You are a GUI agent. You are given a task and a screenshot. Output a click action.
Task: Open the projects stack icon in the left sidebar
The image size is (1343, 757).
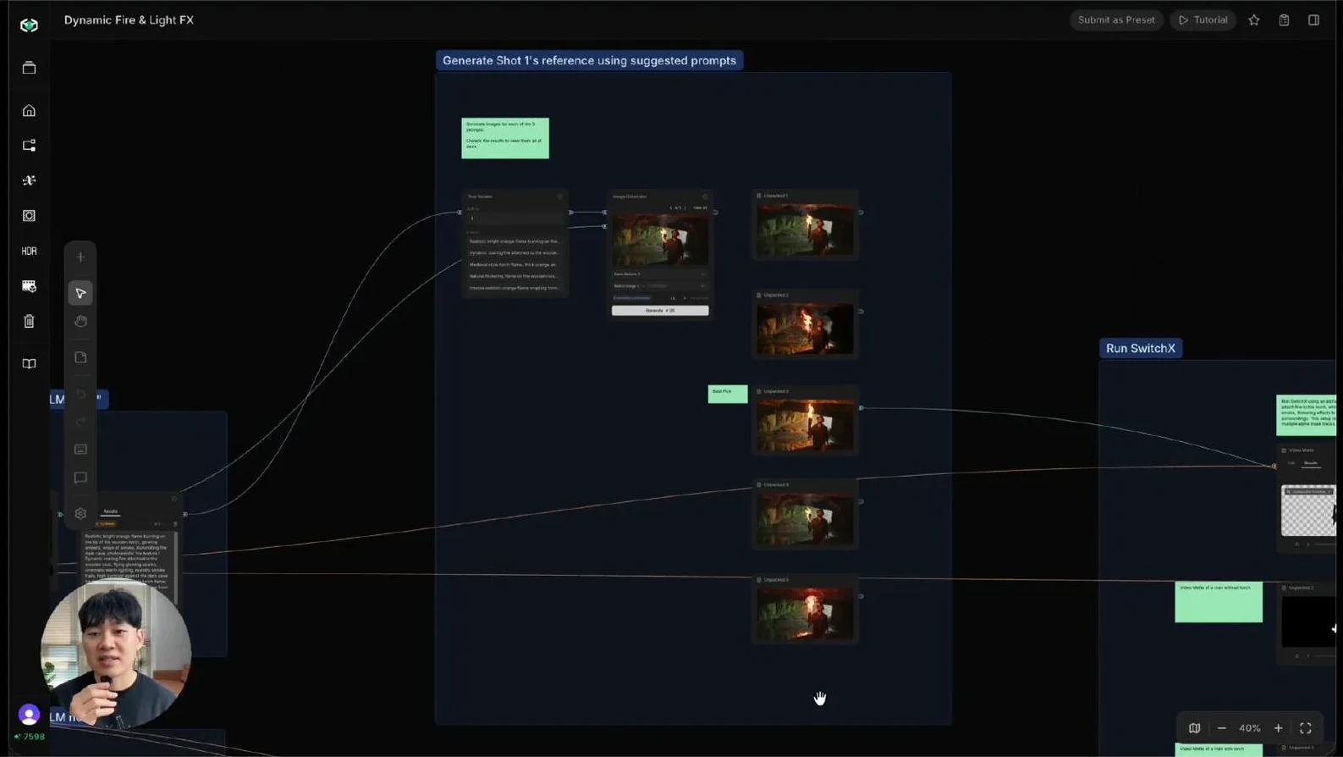(x=29, y=68)
